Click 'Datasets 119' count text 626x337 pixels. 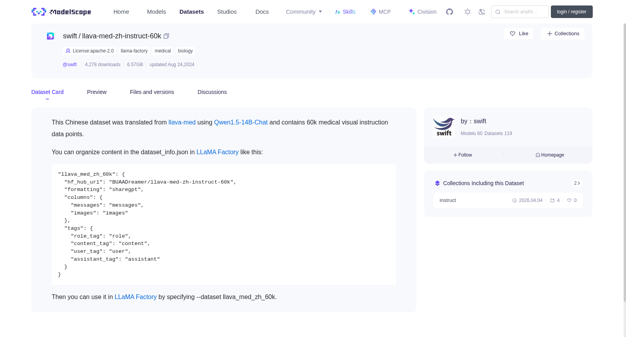498,133
